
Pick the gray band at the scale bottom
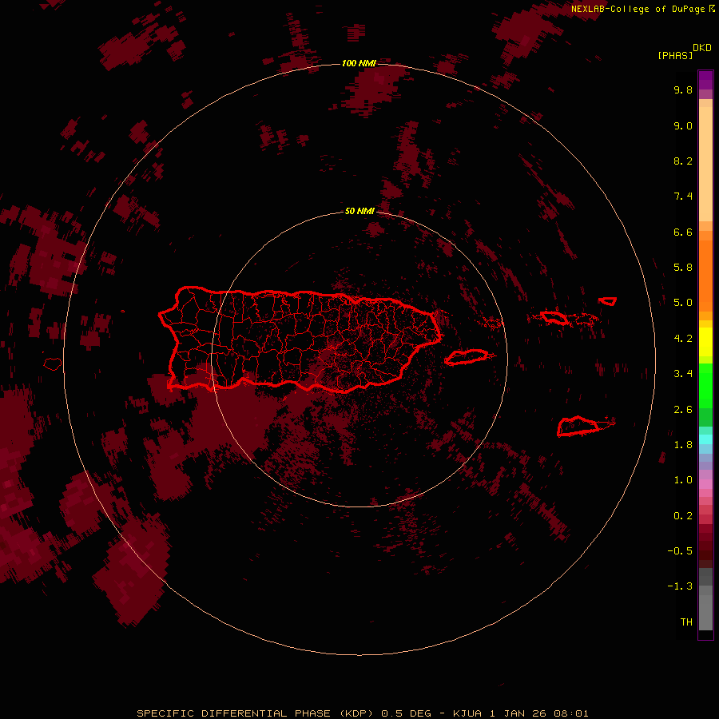click(x=705, y=612)
